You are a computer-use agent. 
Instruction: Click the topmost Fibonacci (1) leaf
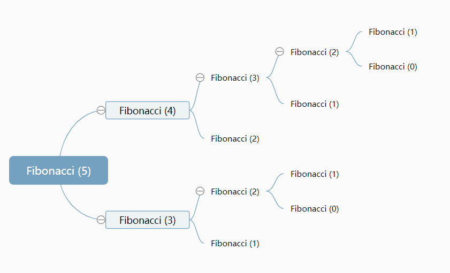click(393, 32)
